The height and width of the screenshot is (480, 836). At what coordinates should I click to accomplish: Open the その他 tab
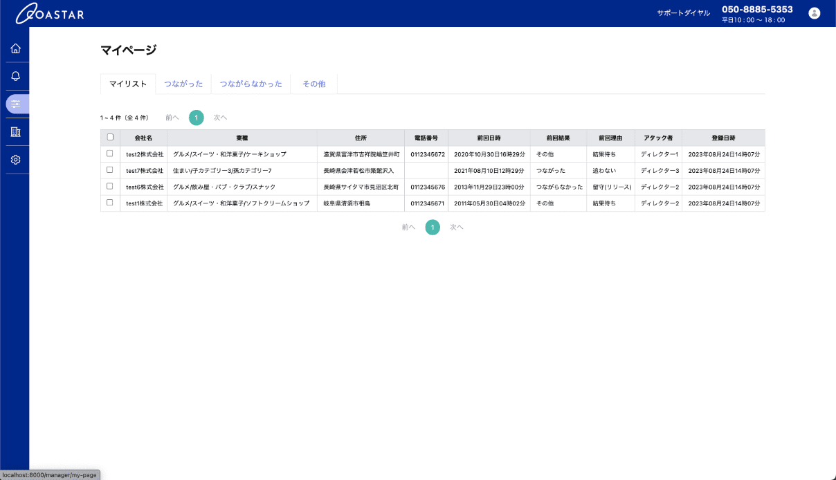[313, 84]
